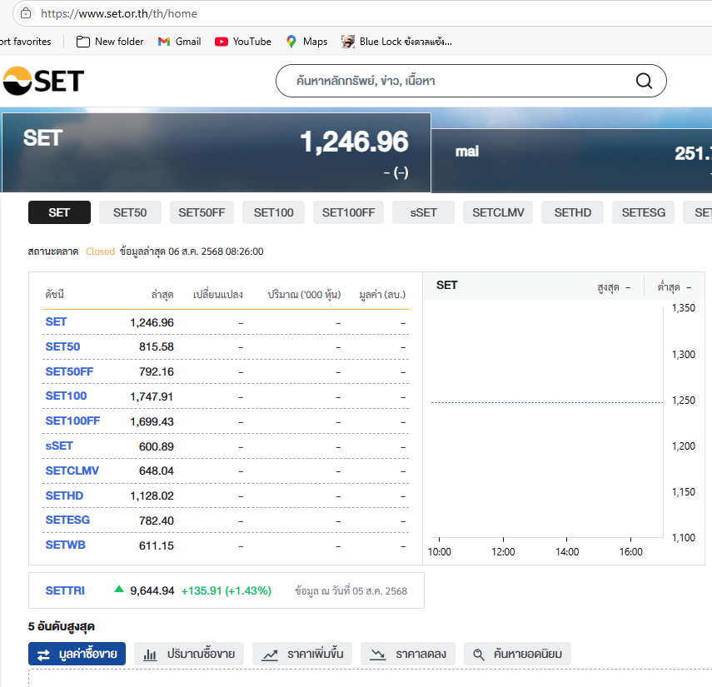
Task: Click the 'มูลค่า (ลบ.)' column header
Action: [x=382, y=295]
